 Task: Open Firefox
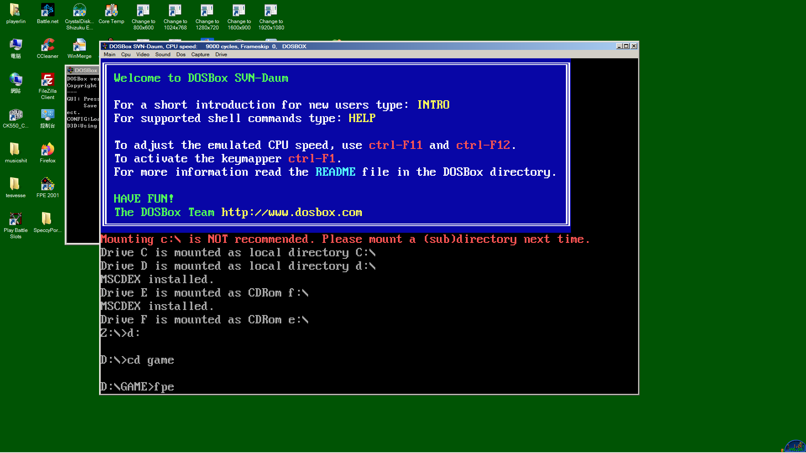coord(47,149)
